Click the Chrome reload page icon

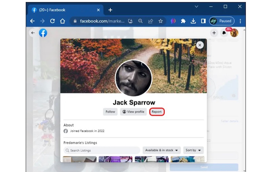[52, 21]
